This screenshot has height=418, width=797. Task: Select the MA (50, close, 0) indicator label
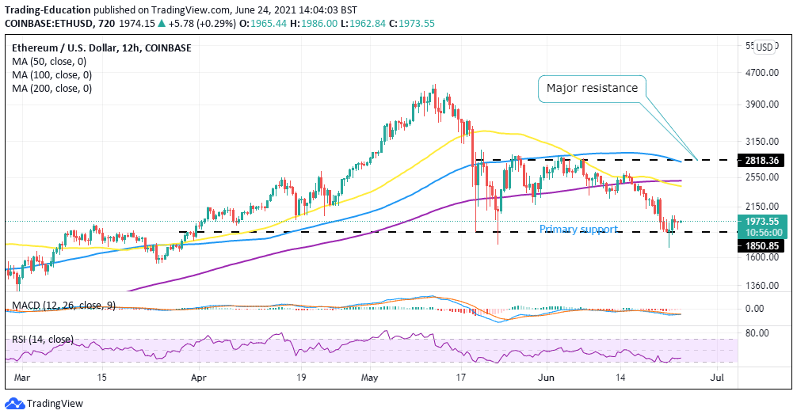pyautogui.click(x=49, y=62)
